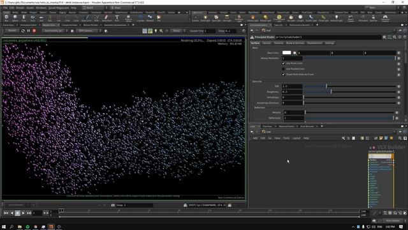Open the Windows menu
The width and height of the screenshot is (408, 230).
coord(41,8)
